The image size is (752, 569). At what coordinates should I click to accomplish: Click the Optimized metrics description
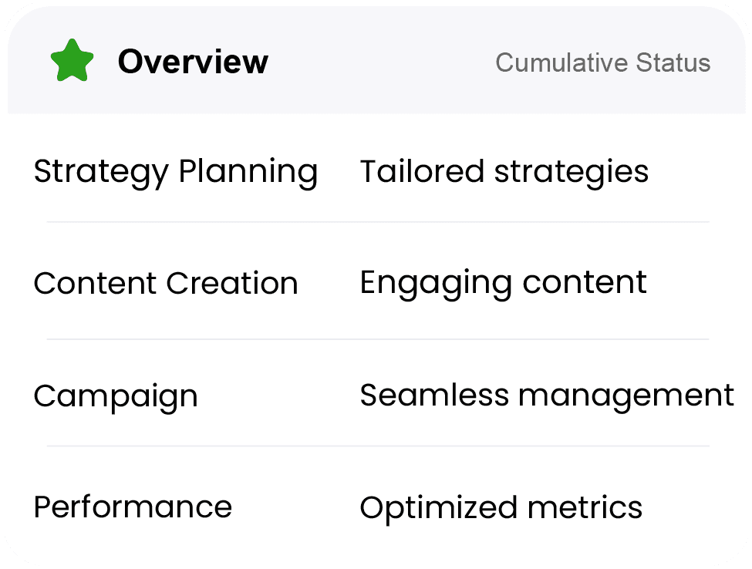tap(501, 508)
